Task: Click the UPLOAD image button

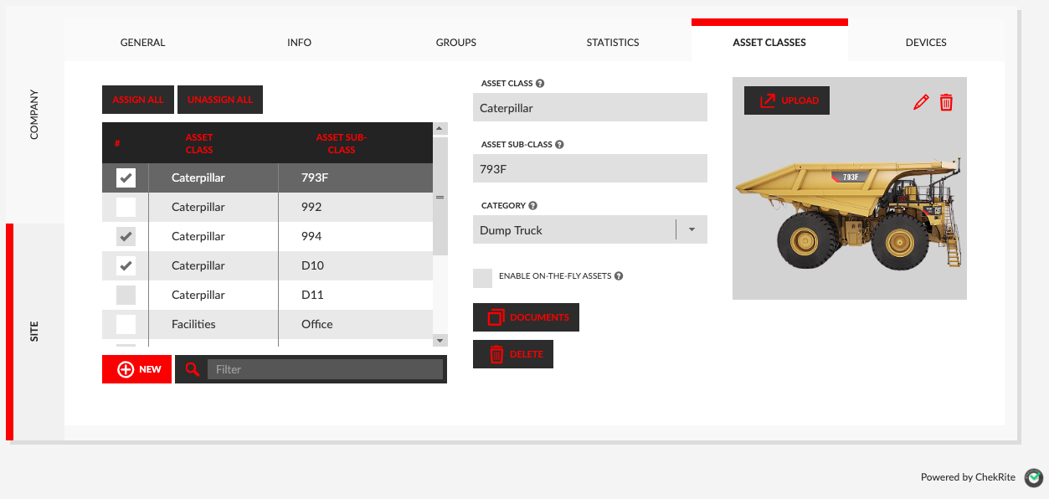Action: [x=787, y=100]
